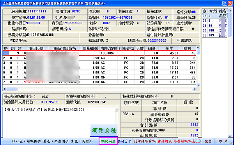
Task: Open the 費用總表 summary
Action: pyautogui.click(x=165, y=141)
